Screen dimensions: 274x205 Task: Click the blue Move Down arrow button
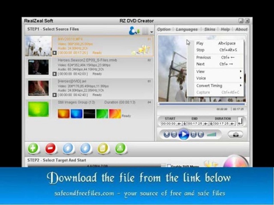tap(85, 148)
